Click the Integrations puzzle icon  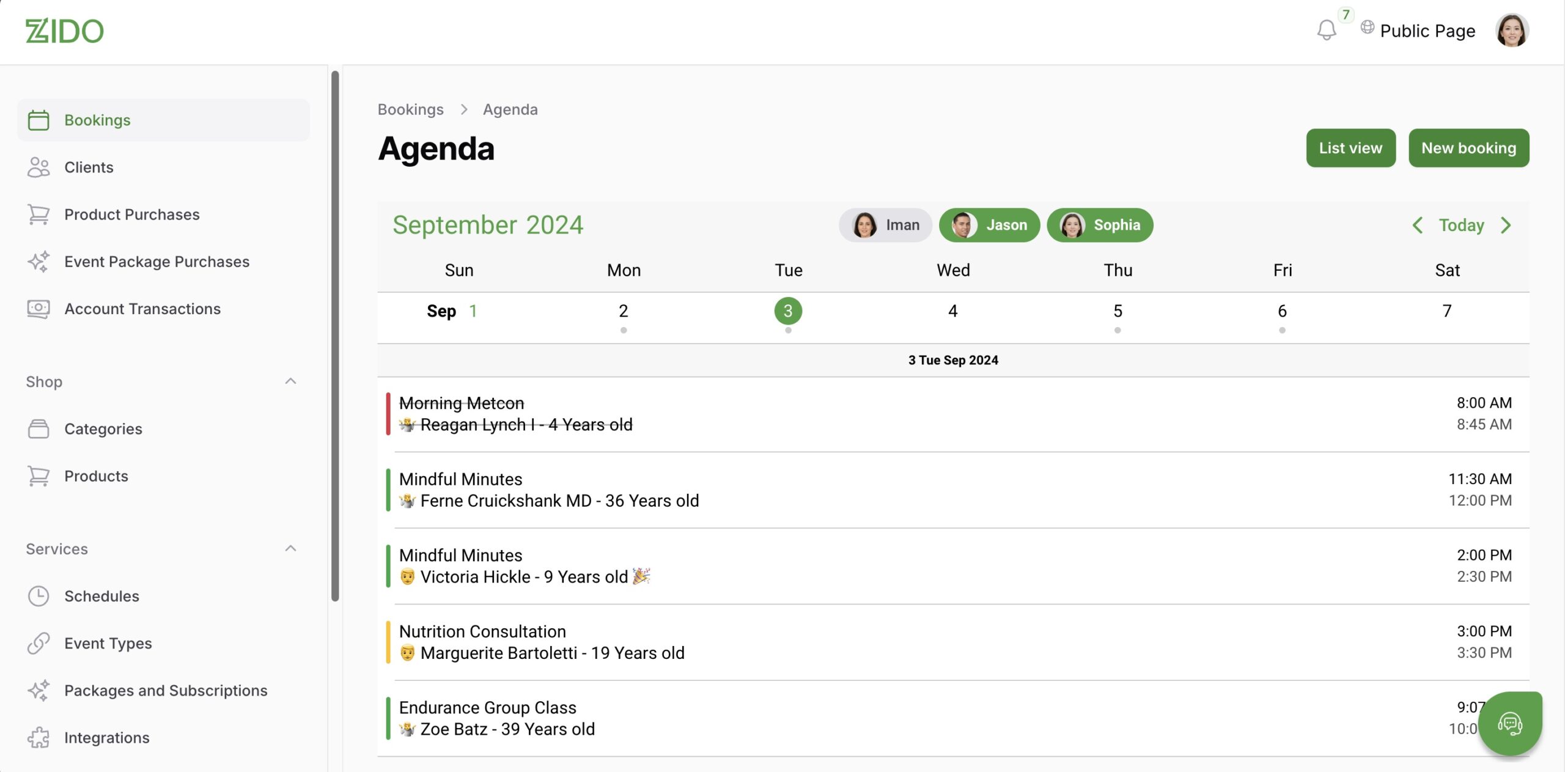pyautogui.click(x=39, y=737)
